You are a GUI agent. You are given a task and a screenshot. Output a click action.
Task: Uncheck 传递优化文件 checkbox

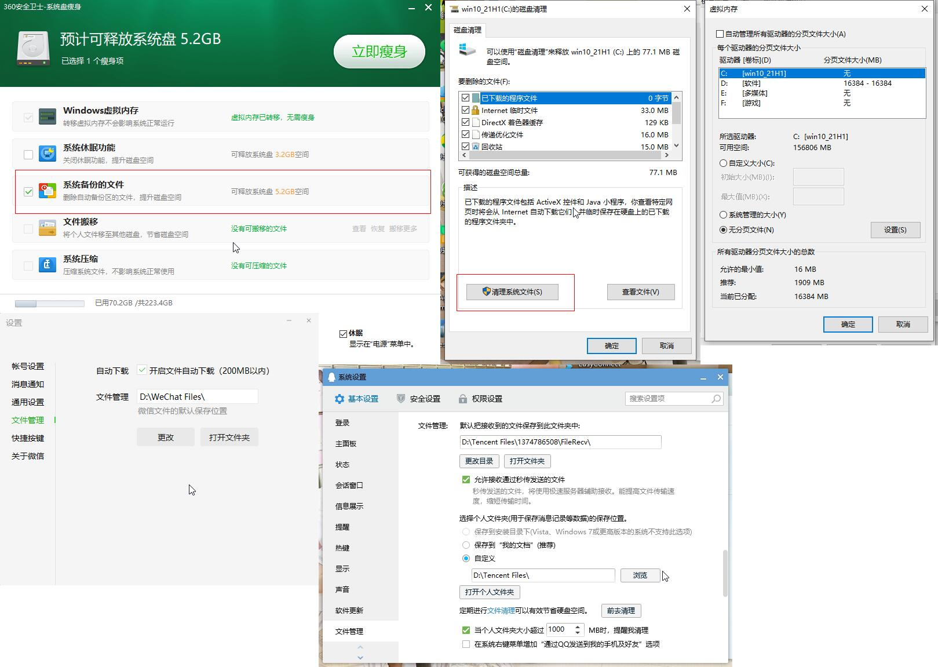[x=465, y=134]
